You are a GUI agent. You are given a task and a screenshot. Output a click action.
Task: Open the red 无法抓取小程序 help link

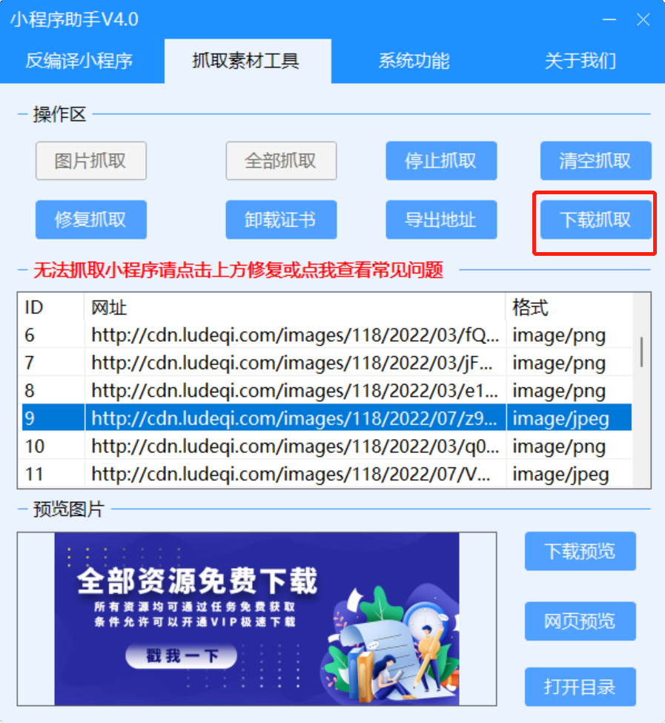click(x=238, y=270)
